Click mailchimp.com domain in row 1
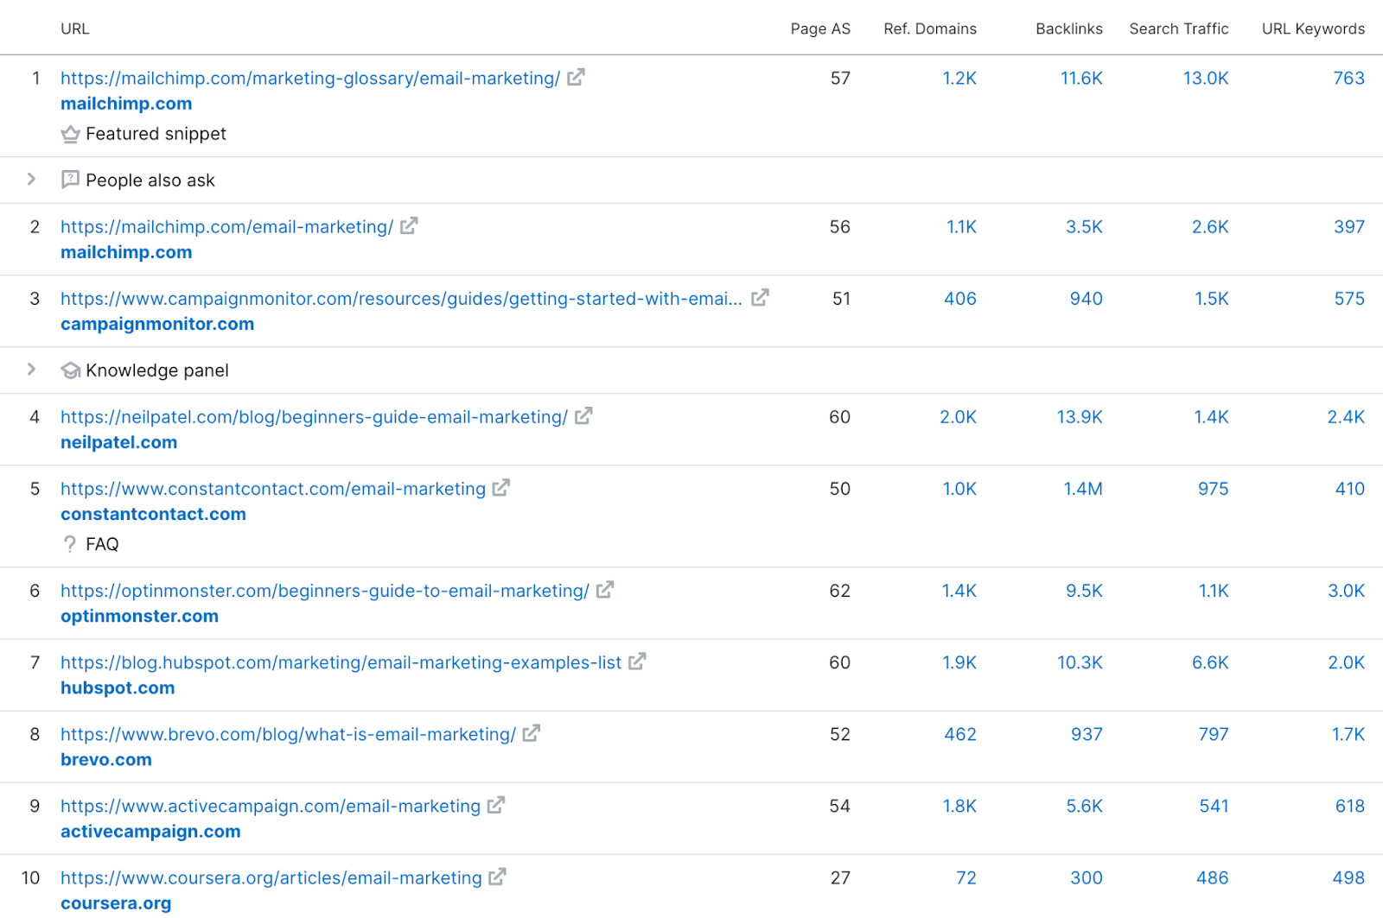The height and width of the screenshot is (918, 1383). coord(126,104)
